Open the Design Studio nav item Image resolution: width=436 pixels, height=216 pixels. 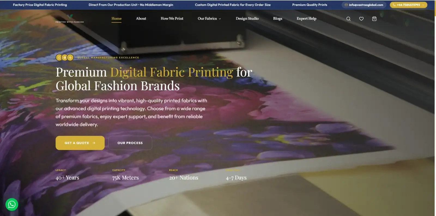pos(247,19)
